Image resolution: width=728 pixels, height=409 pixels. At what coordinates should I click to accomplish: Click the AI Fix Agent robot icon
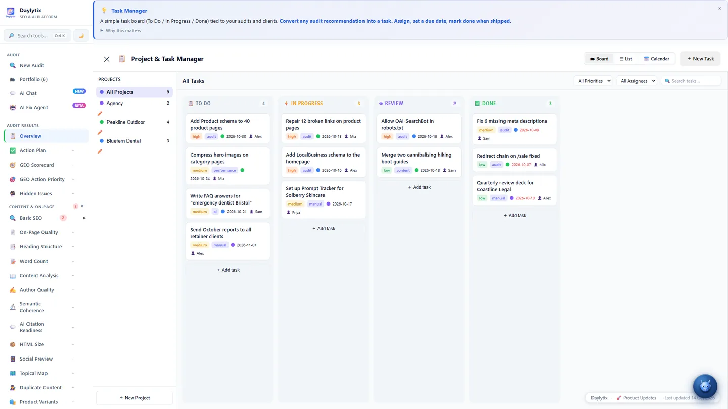13,108
